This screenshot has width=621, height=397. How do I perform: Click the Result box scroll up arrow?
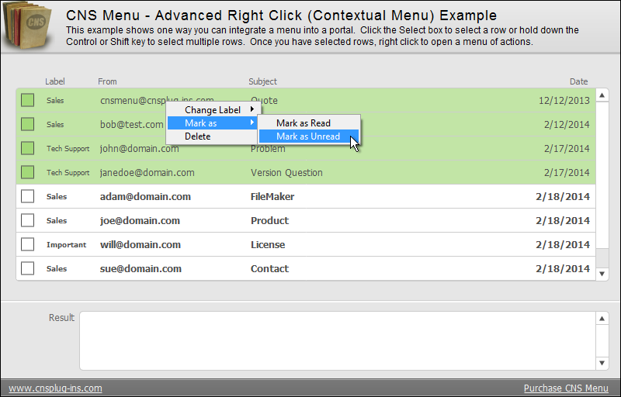tap(602, 319)
